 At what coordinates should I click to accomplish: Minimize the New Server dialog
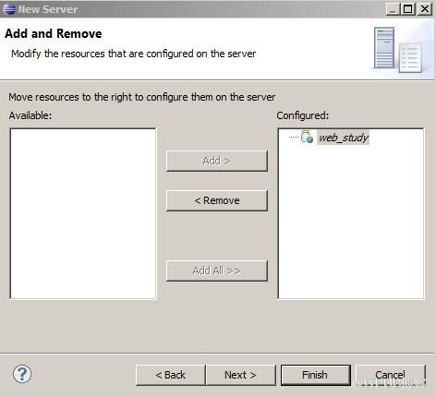click(x=393, y=8)
